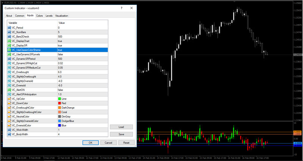303x161 pixels.
Task: Click the -4.0000 blue level label
Action: tap(297, 143)
